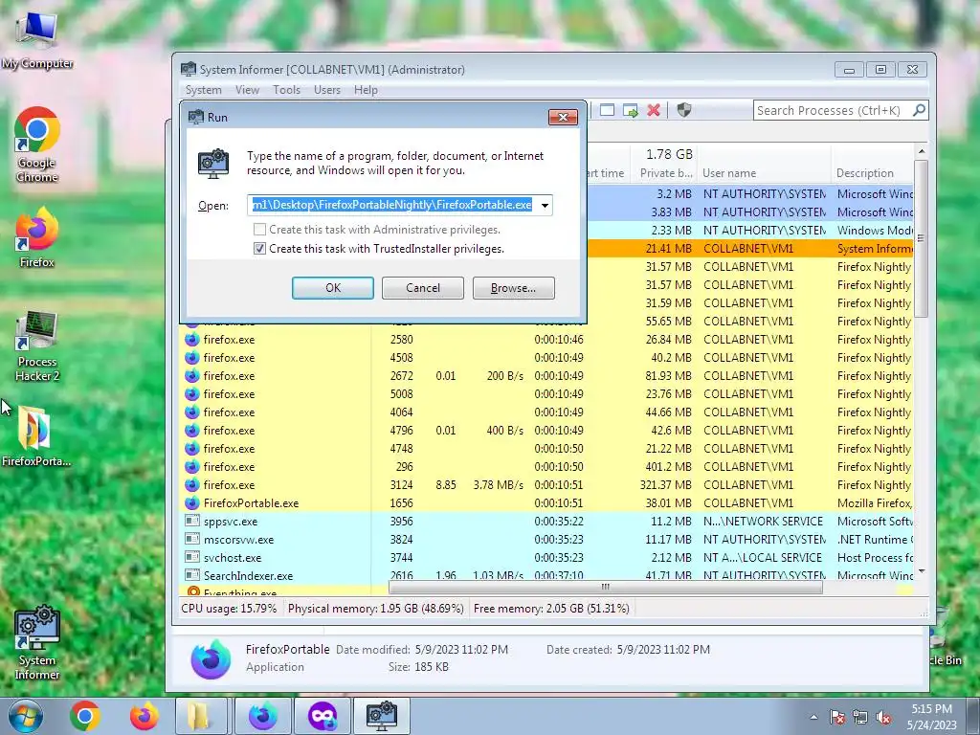Click the Find window toolbar icon

click(607, 111)
